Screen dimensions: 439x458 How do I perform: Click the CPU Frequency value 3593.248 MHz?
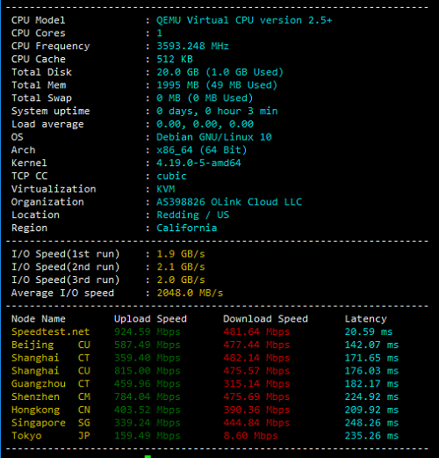point(192,46)
